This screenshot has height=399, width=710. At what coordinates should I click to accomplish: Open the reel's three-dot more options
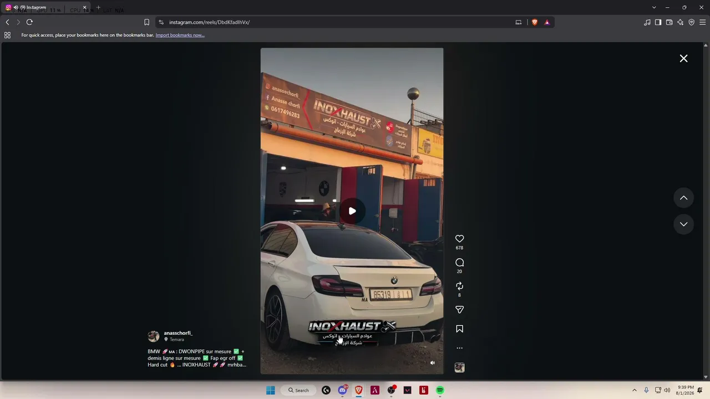(459, 348)
